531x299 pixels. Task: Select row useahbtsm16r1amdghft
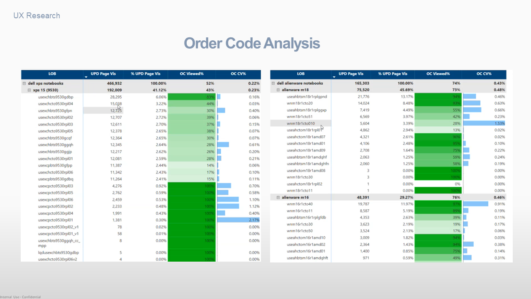pyautogui.click(x=388, y=258)
